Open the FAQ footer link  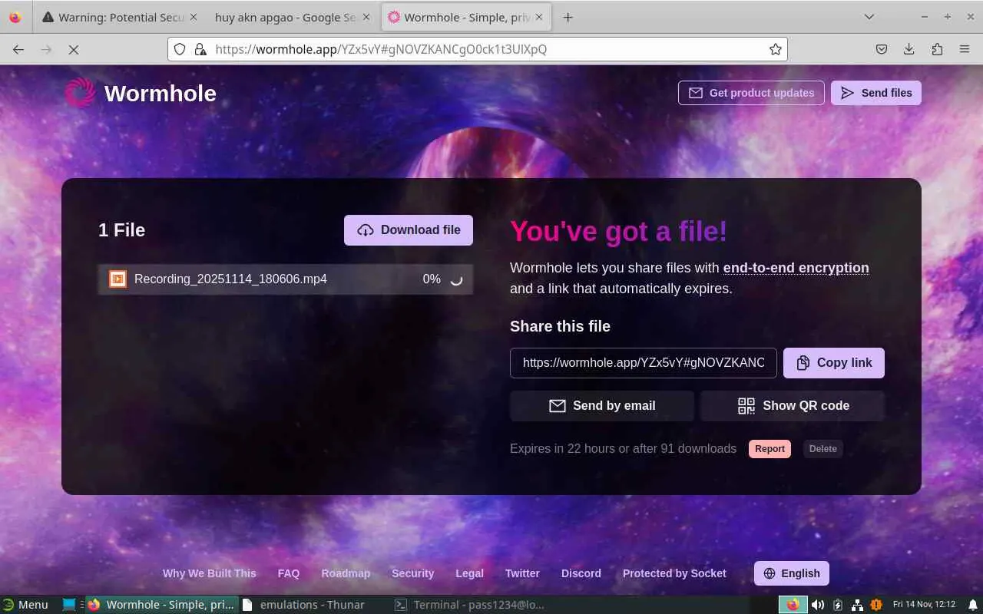(289, 573)
